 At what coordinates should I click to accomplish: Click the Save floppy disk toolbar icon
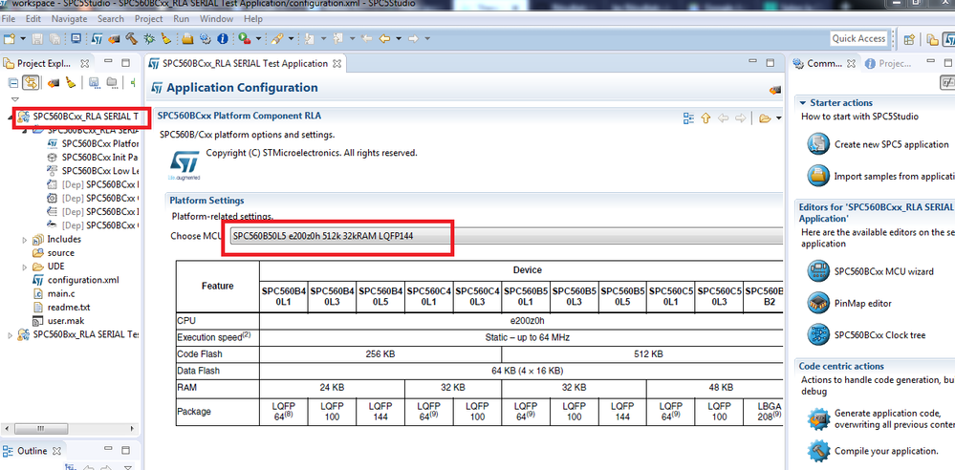[x=37, y=38]
